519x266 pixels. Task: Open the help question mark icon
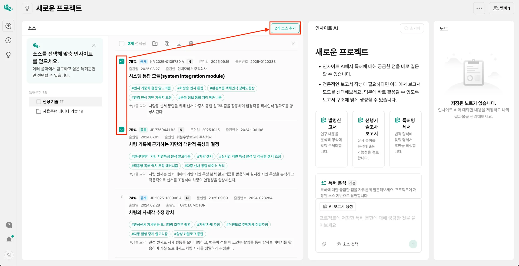[x=9, y=225]
